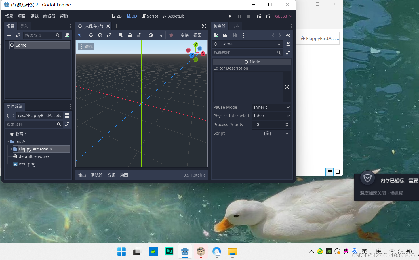
Task: Adjust Process Priority stepper arrows
Action: point(287,125)
